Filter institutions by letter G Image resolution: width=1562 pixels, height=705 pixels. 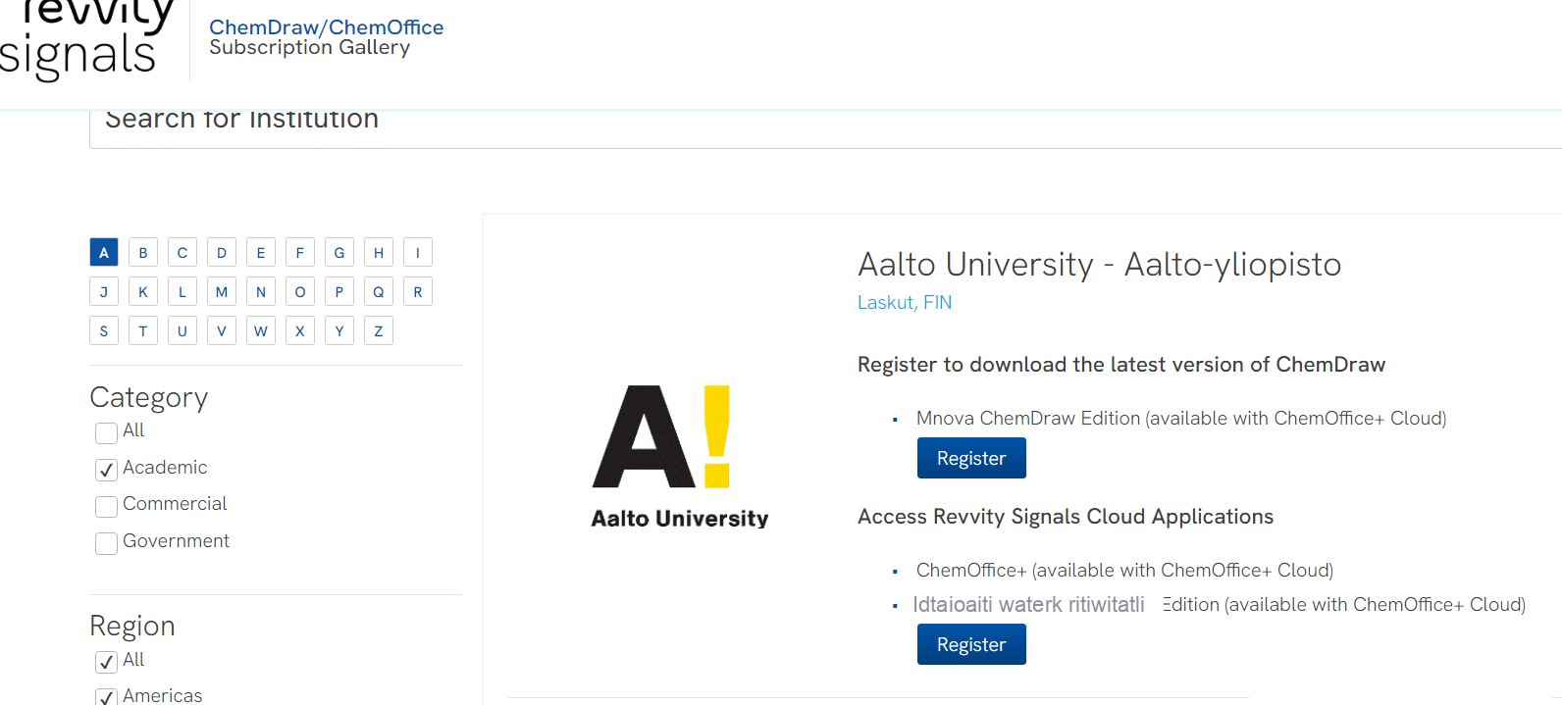click(x=339, y=253)
